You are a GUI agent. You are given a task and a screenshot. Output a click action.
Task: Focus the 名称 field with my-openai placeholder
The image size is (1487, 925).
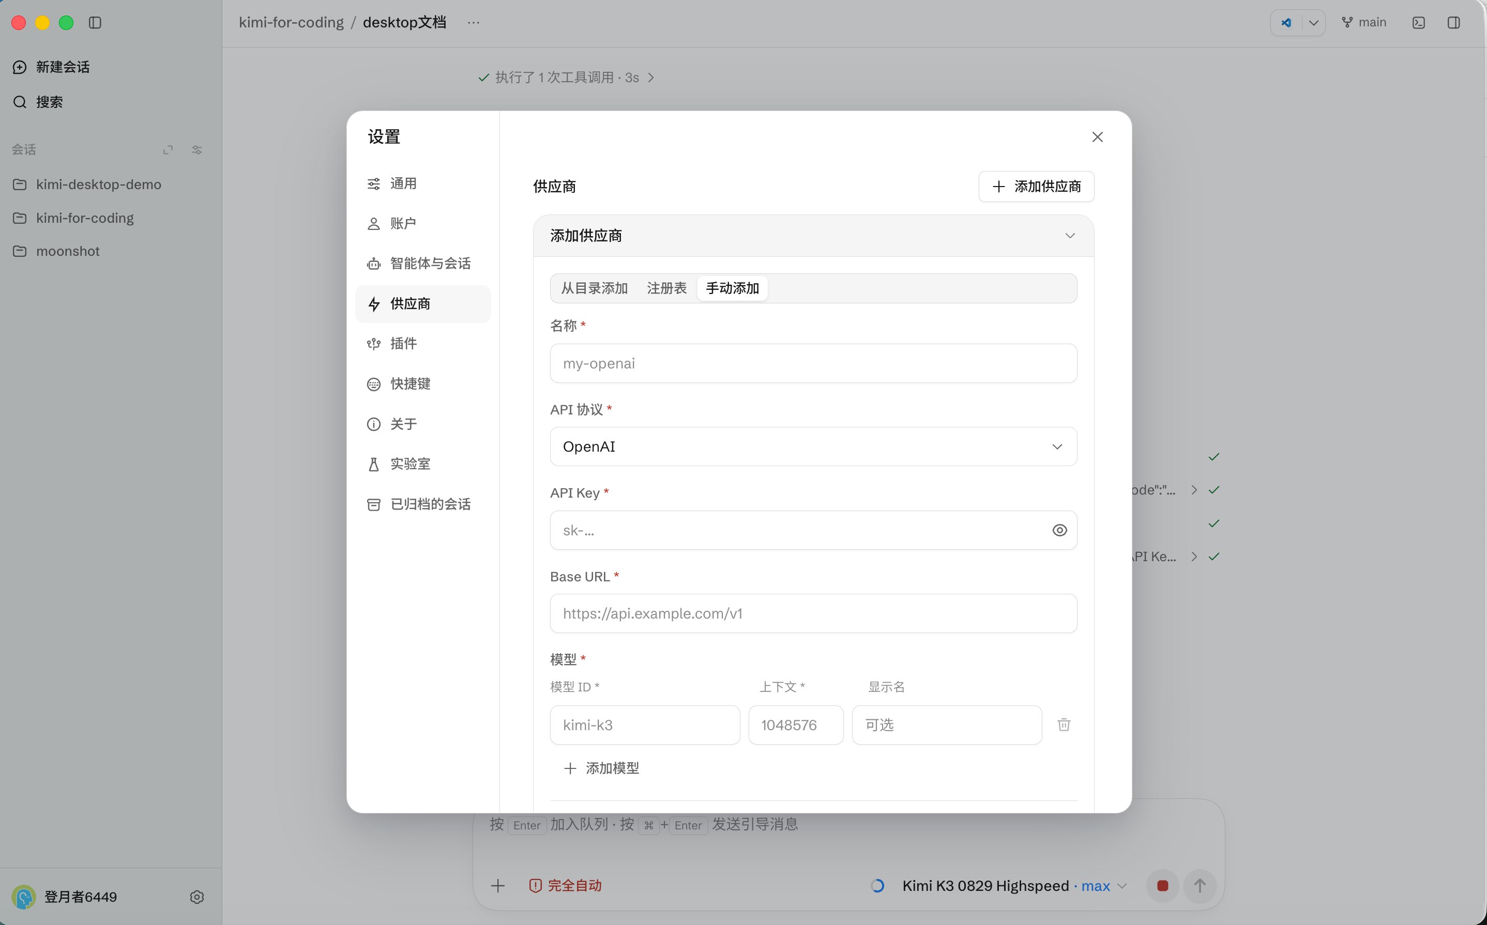point(813,363)
